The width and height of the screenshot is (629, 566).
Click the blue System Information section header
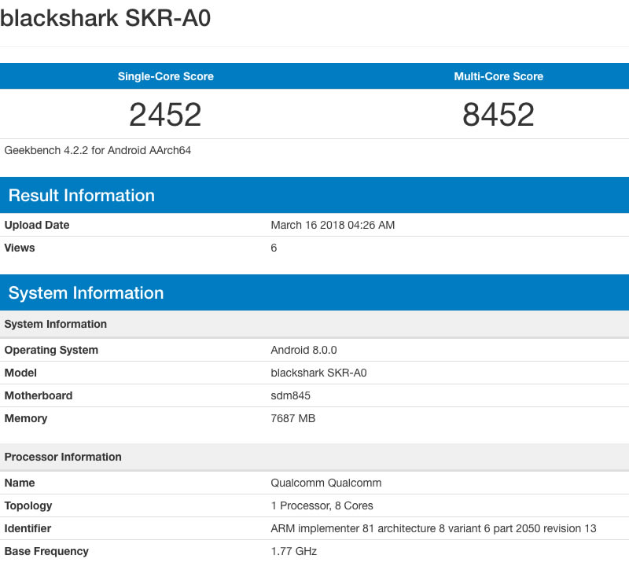click(x=86, y=293)
